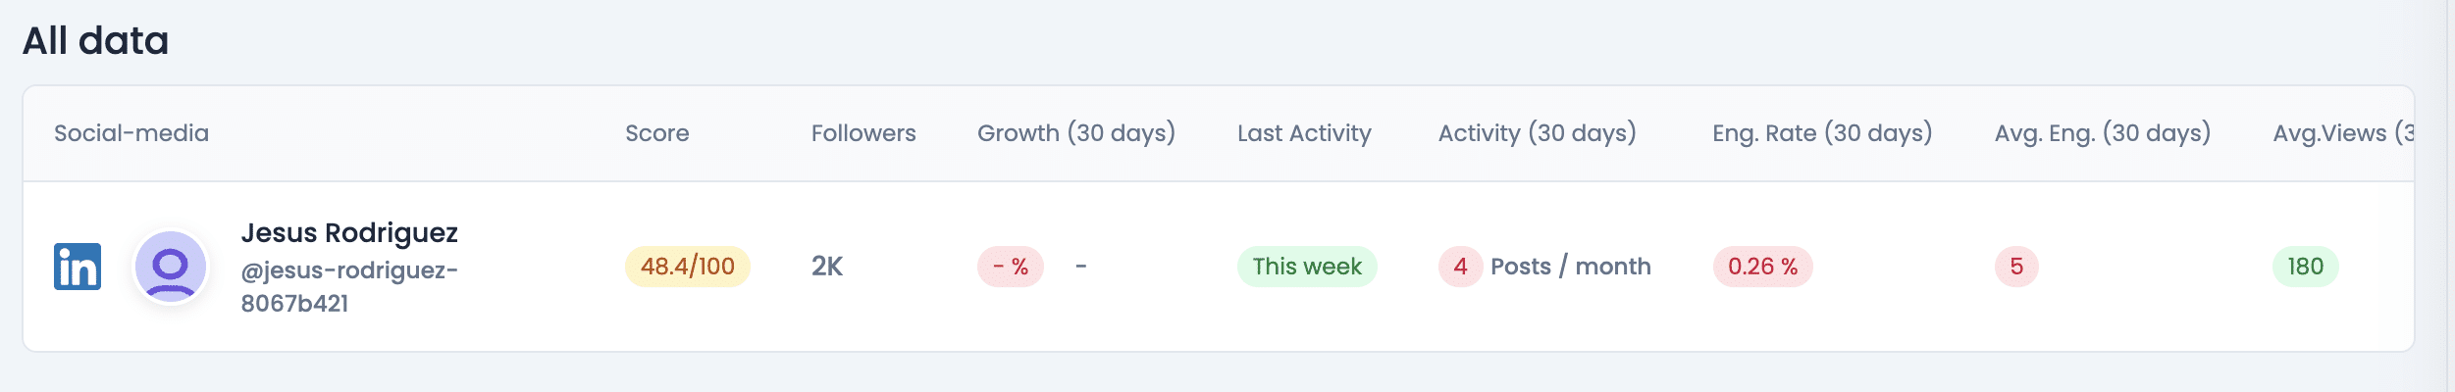This screenshot has height=392, width=2455.
Task: Click the 0.26 % engagement rate badge
Action: click(x=1762, y=267)
